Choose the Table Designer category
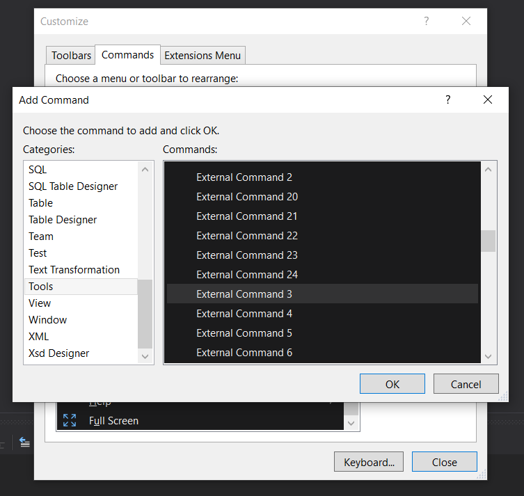Viewport: 524px width, 496px height. pyautogui.click(x=81, y=220)
